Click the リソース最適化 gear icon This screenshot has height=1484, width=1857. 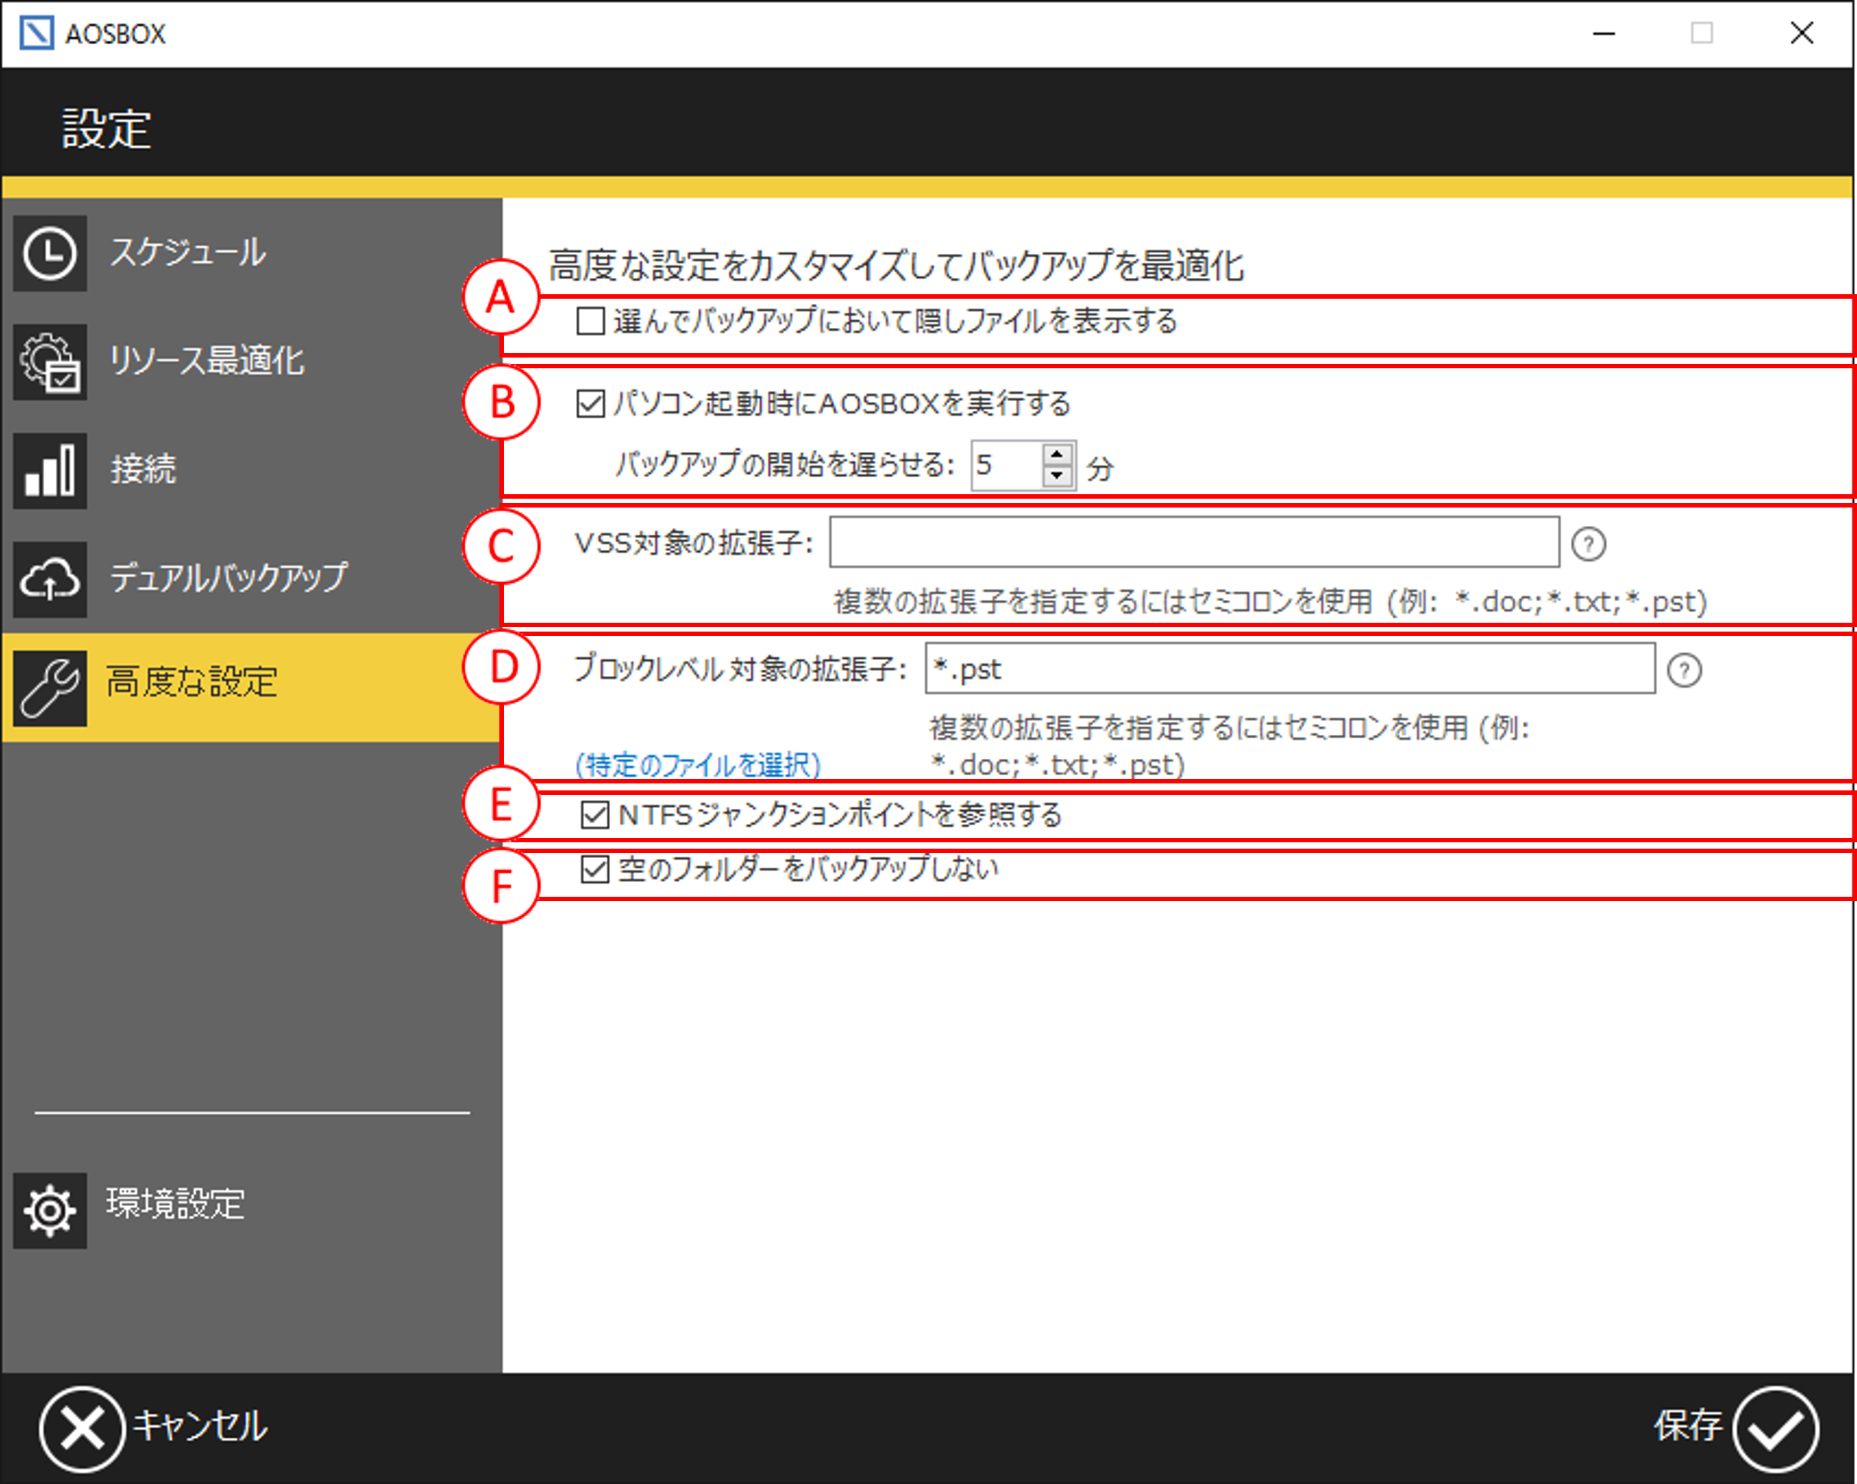pyautogui.click(x=50, y=362)
